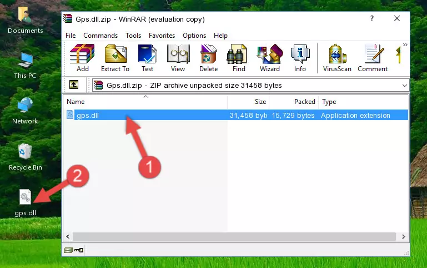This screenshot has height=268, width=427.
Task: Open the Tools menu
Action: click(x=133, y=36)
